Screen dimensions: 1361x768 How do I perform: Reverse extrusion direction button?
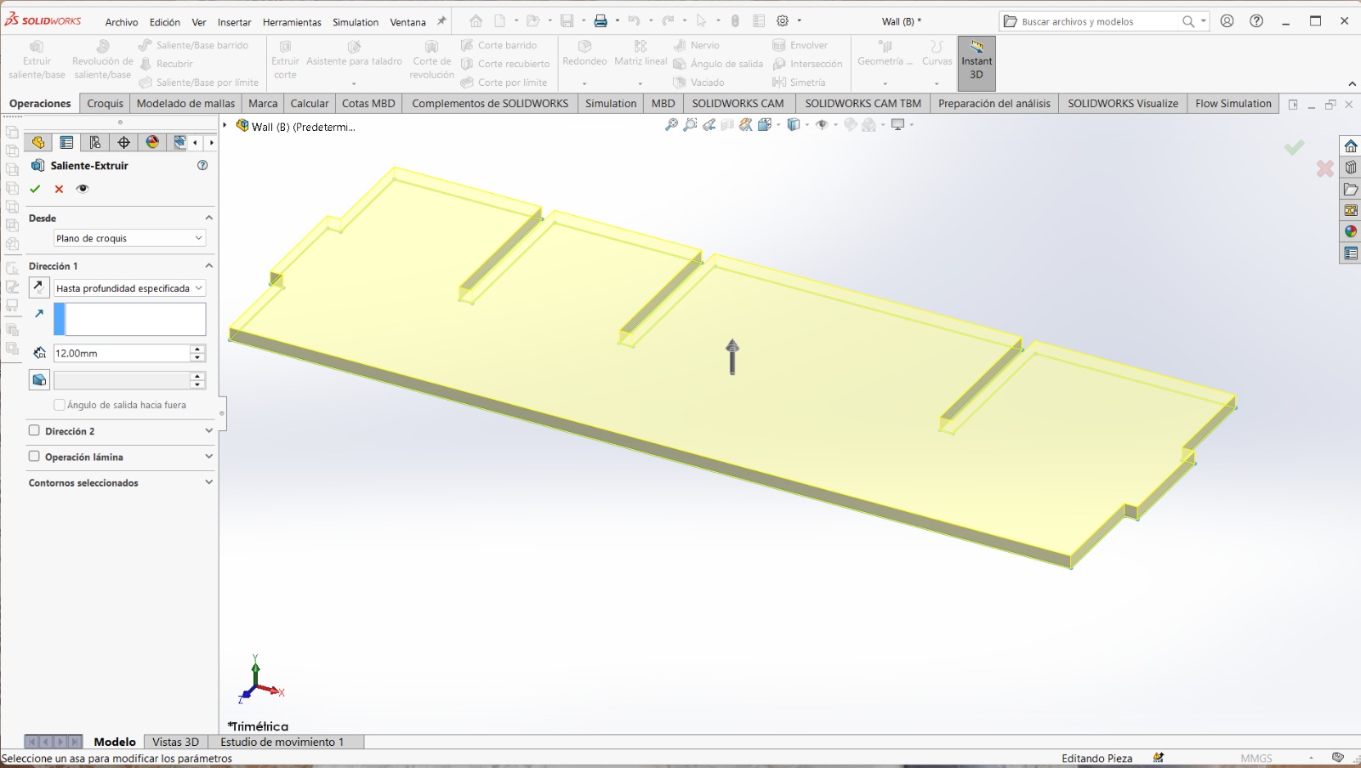(39, 287)
